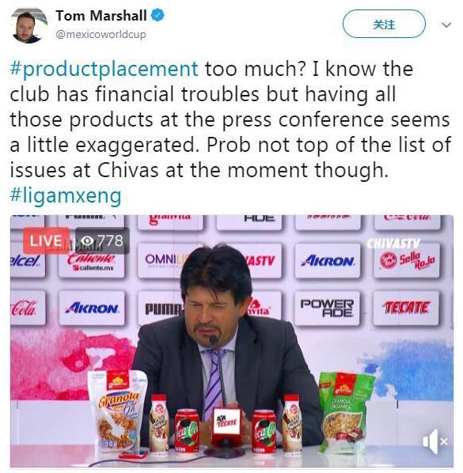Open the #productplacement hashtag
Screen dimensions: 463x473
104,70
